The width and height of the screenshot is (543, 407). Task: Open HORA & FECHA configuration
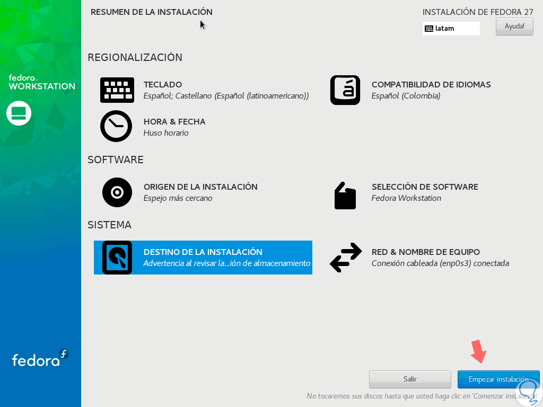coord(174,122)
